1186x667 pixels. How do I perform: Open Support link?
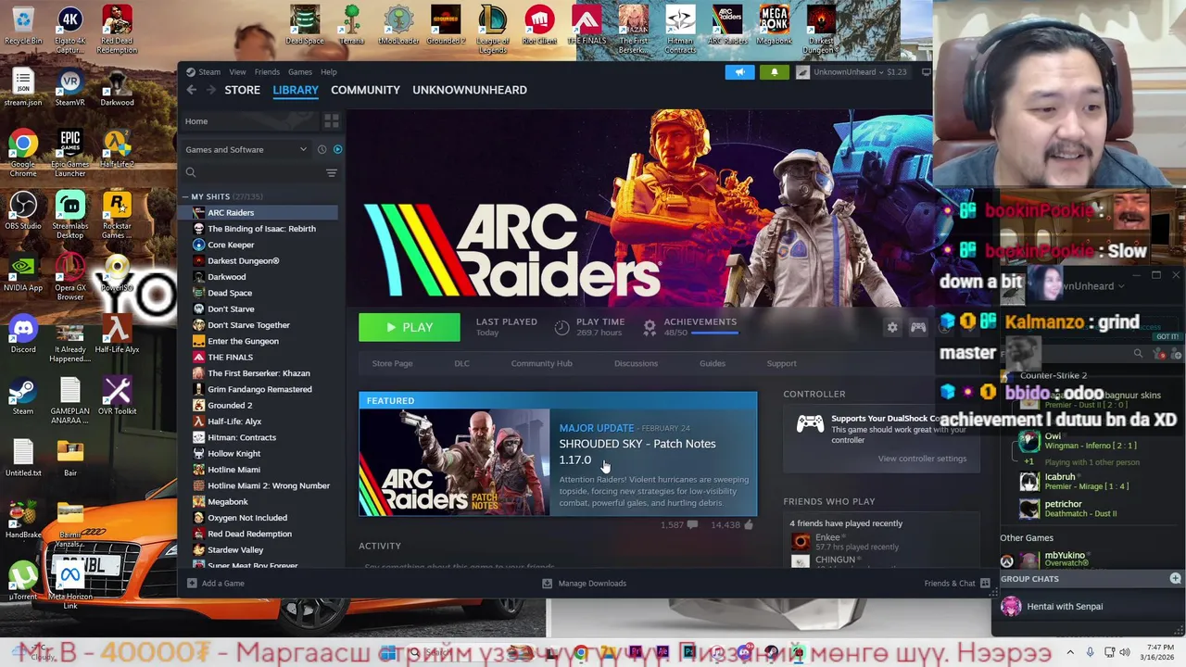point(781,363)
